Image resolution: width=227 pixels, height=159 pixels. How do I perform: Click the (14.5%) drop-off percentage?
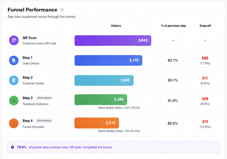tap(205, 127)
